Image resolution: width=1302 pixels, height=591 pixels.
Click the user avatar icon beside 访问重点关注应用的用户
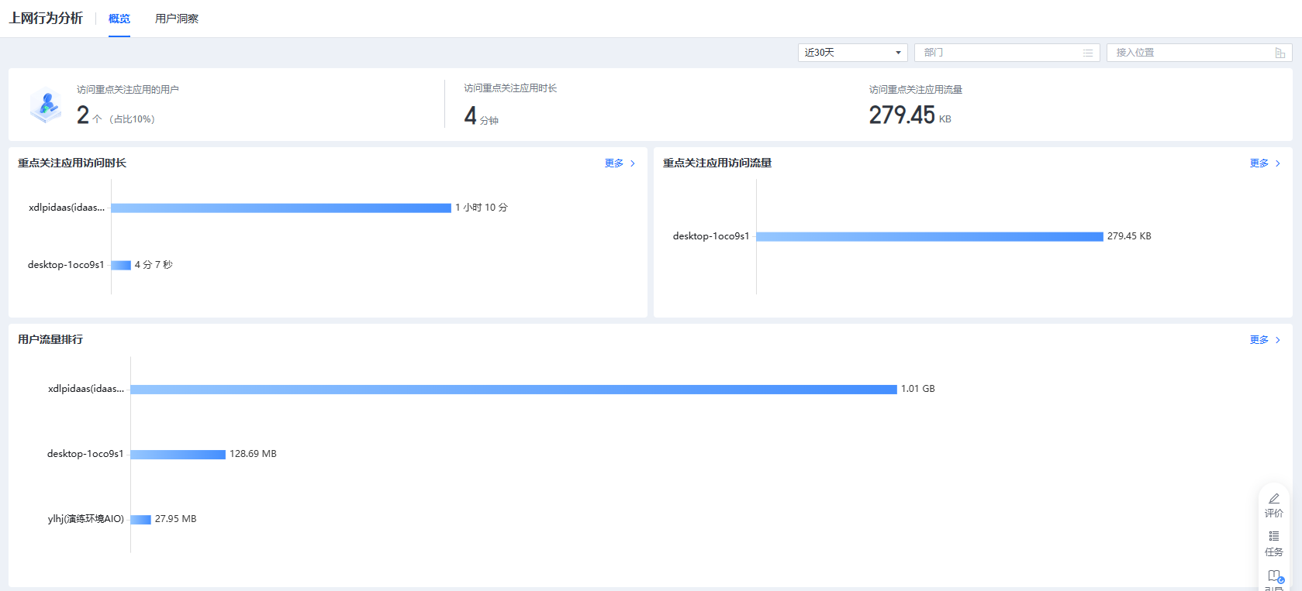[47, 105]
